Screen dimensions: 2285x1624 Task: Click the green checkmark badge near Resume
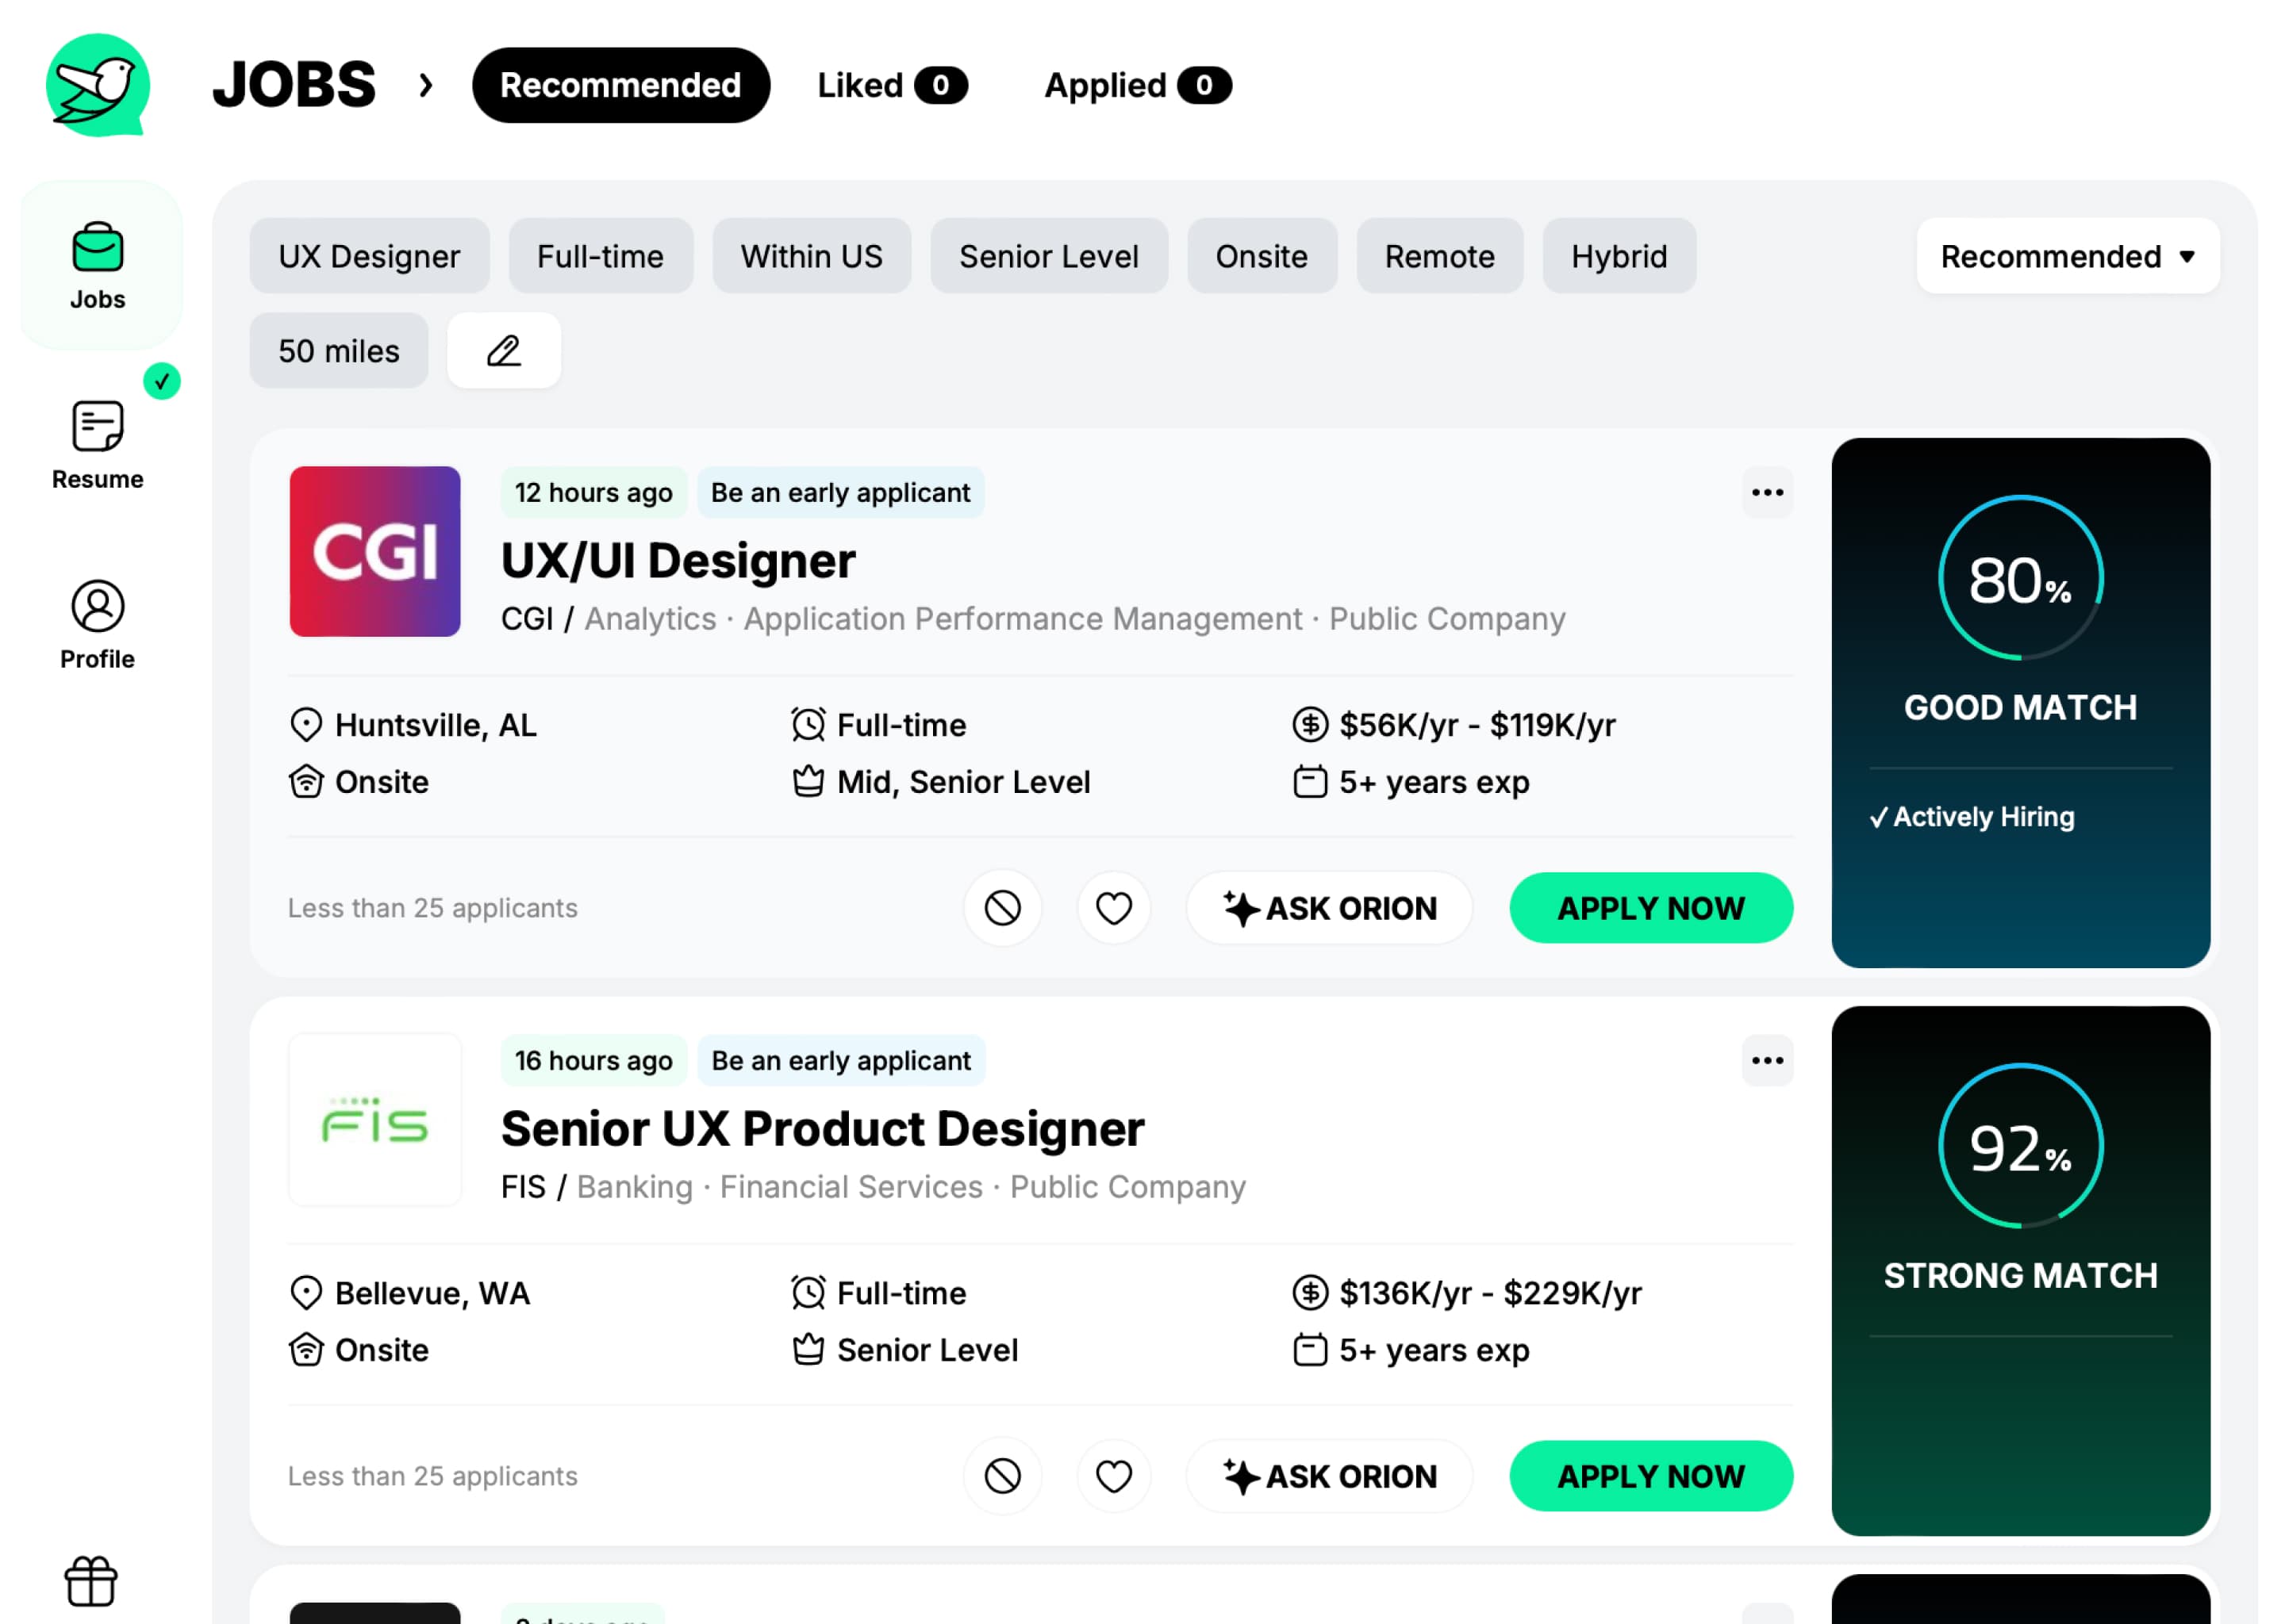pos(161,381)
